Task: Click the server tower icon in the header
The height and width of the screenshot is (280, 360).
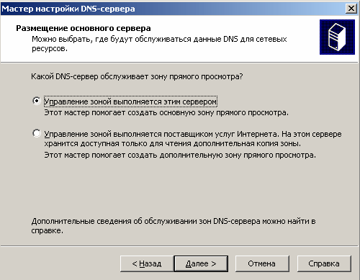Action: 337,37
